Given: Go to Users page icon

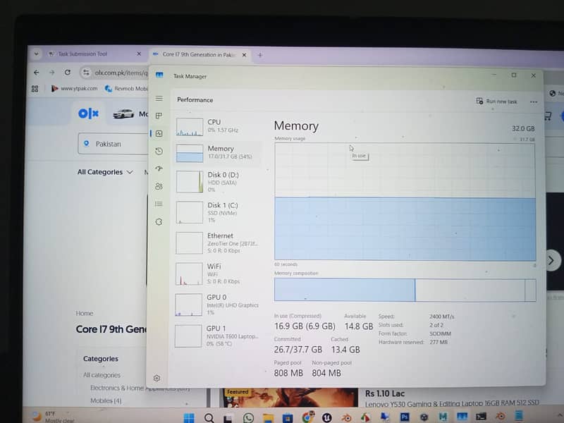Looking at the screenshot, I should [159, 186].
